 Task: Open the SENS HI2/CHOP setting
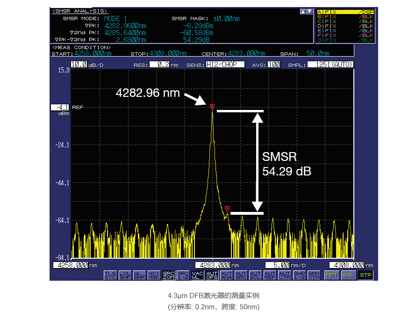[225, 65]
